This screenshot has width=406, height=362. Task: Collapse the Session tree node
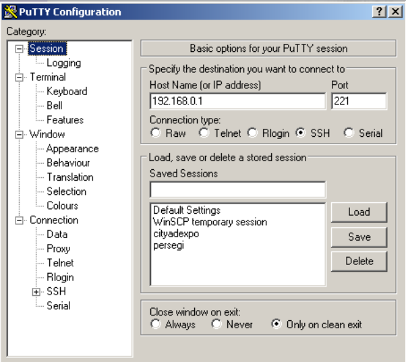click(x=19, y=49)
